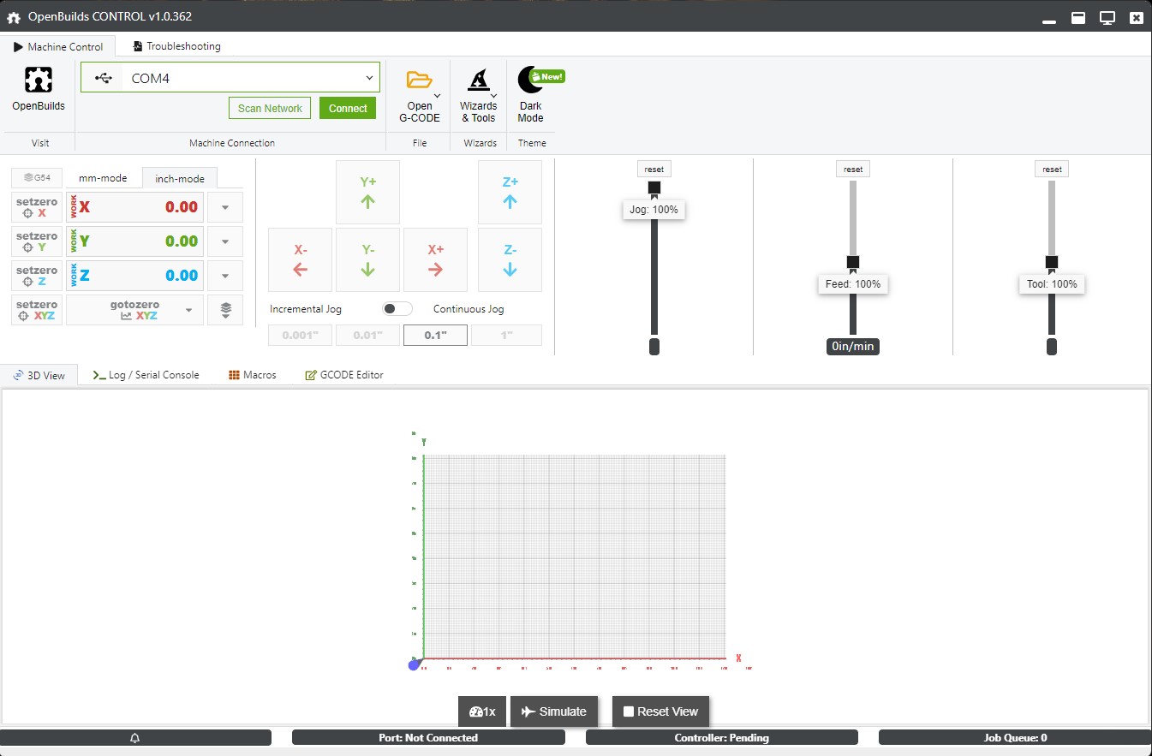Jog the machine with X- arrow
This screenshot has height=756, width=1152.
tap(301, 259)
